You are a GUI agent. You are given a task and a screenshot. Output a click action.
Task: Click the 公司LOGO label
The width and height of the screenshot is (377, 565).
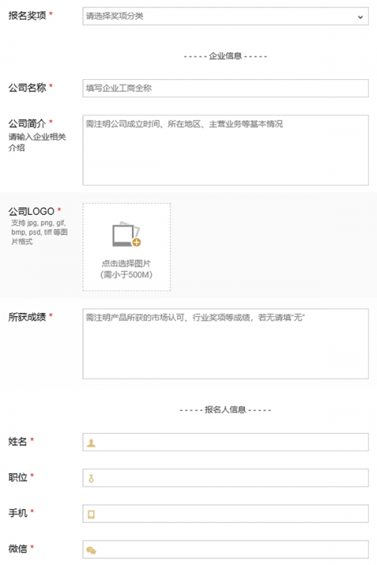point(32,211)
